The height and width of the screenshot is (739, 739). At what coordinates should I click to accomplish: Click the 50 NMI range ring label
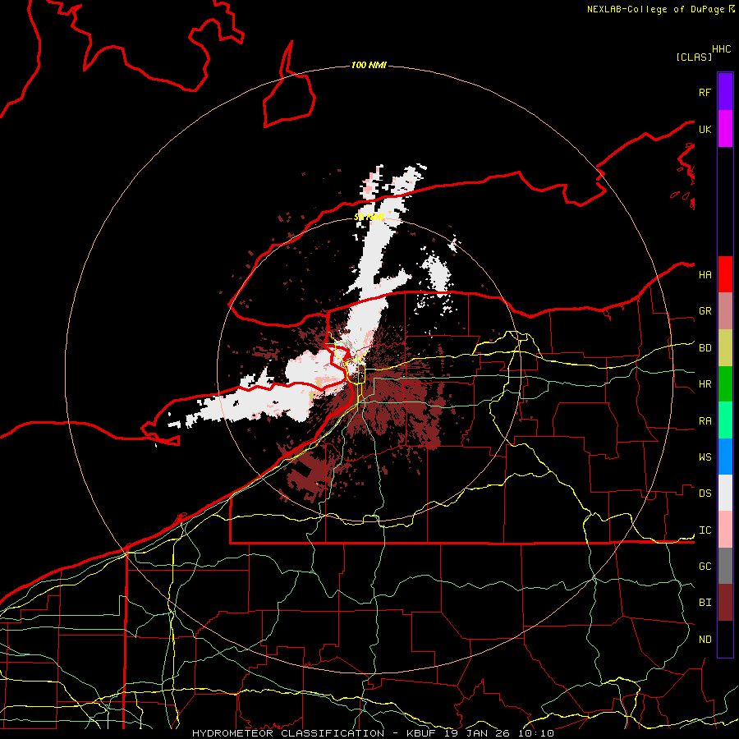[369, 217]
